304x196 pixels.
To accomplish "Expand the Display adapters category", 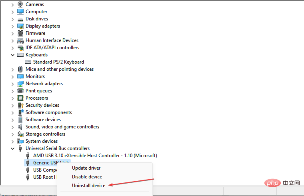I will coord(13,26).
